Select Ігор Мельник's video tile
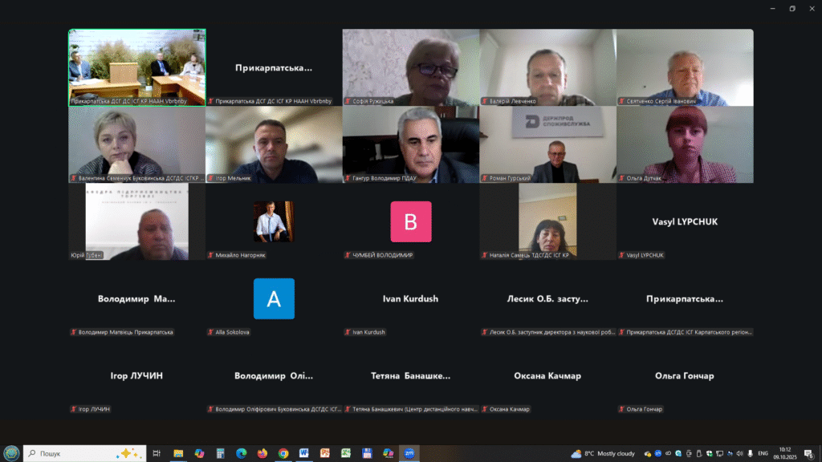The width and height of the screenshot is (822, 462). [x=274, y=144]
